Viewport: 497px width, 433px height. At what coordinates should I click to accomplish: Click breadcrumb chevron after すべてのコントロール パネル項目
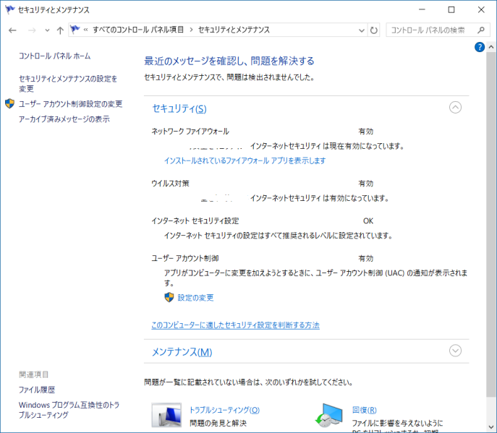tap(191, 30)
